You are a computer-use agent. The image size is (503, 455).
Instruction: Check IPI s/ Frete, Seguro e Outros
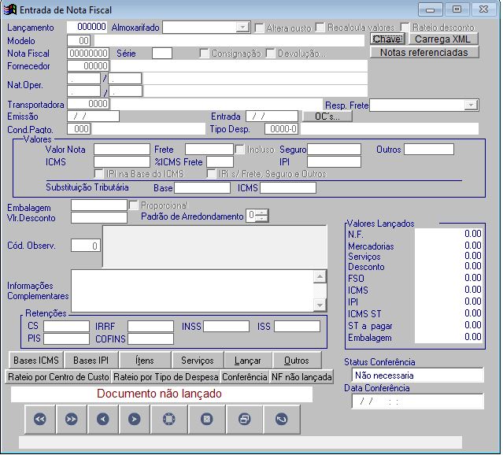[212, 174]
